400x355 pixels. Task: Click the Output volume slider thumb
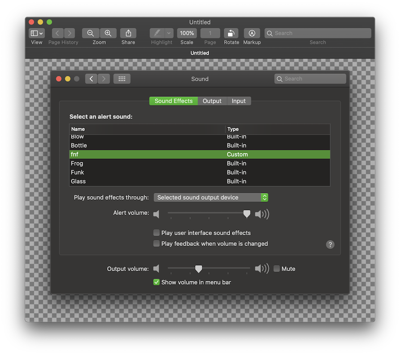pos(199,269)
